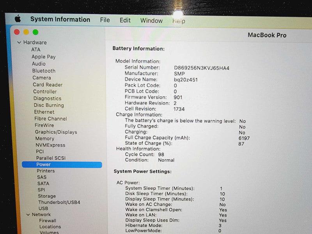Viewport: 312px width, 234px height.
Task: Select Bluetooth in the sidebar
Action: (44, 71)
